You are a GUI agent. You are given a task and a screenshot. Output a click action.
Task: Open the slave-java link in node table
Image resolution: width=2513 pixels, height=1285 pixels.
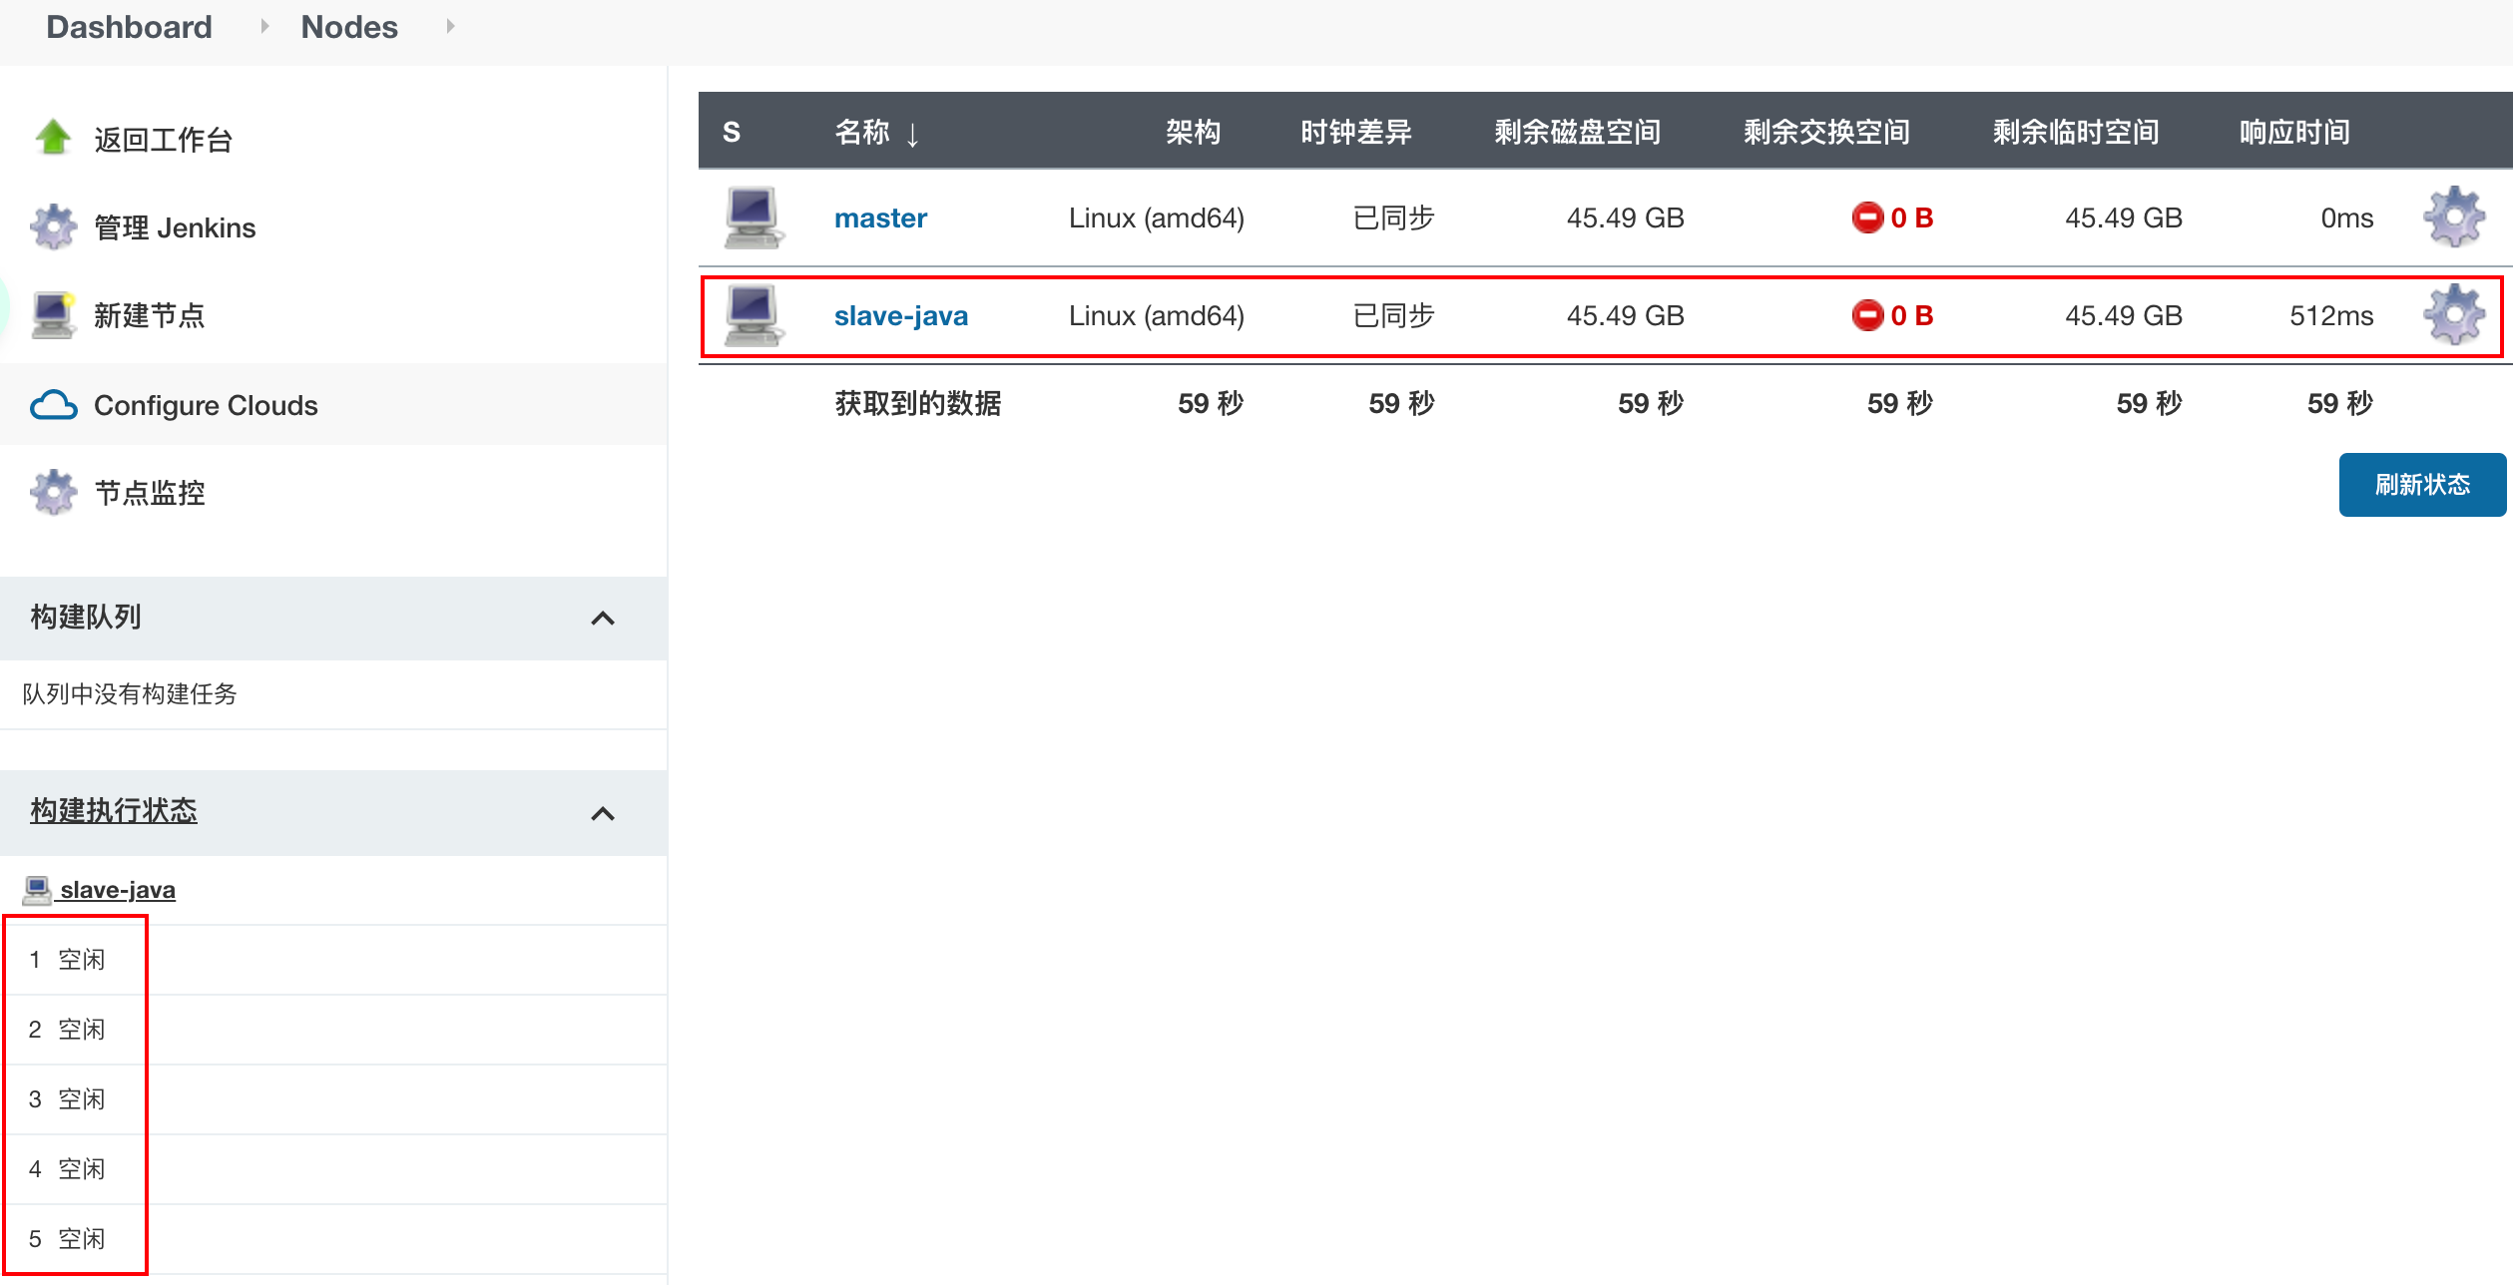pos(900,315)
